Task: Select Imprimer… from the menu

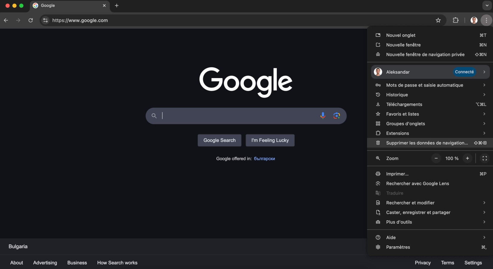Action: click(x=430, y=174)
